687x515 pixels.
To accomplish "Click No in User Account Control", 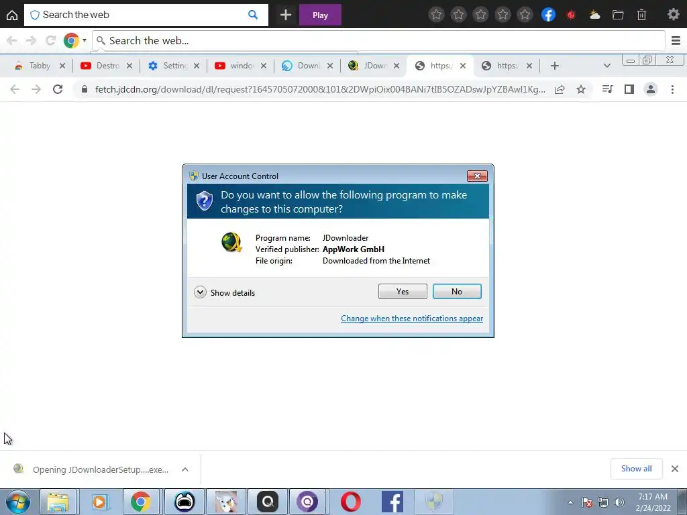I will click(457, 292).
